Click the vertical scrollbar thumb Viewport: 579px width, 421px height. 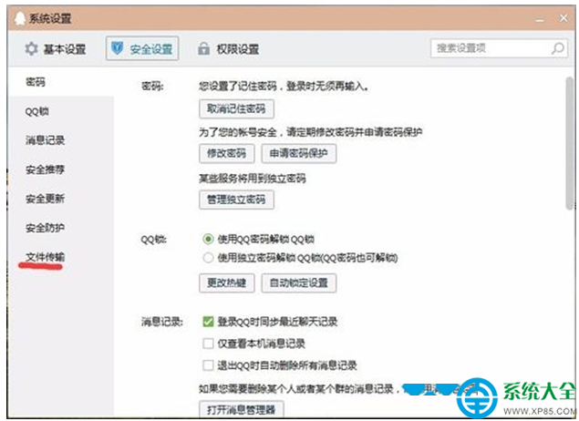tap(570, 143)
